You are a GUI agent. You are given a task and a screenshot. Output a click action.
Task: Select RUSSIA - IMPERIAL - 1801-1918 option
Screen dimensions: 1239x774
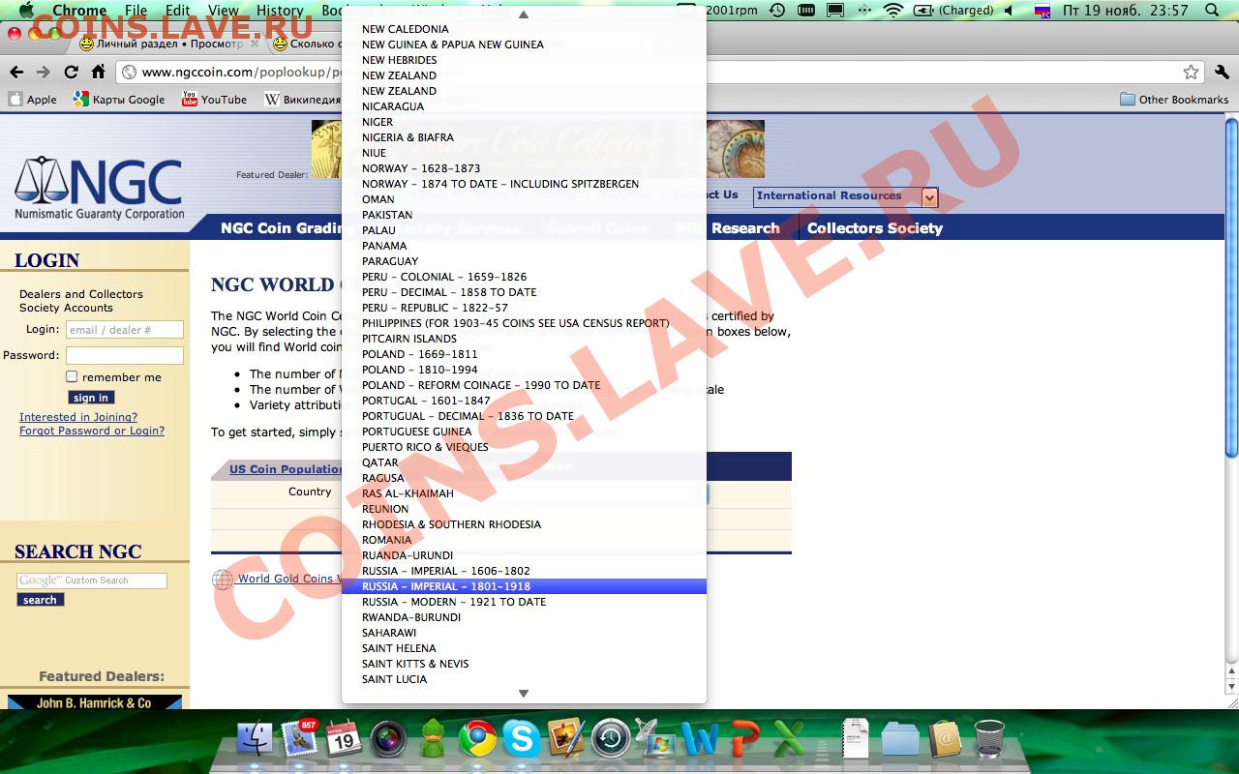[x=524, y=586]
